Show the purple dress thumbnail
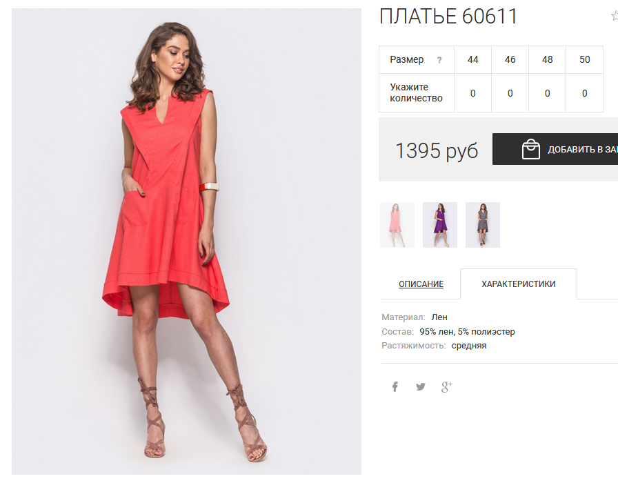The width and height of the screenshot is (618, 483). (x=440, y=225)
